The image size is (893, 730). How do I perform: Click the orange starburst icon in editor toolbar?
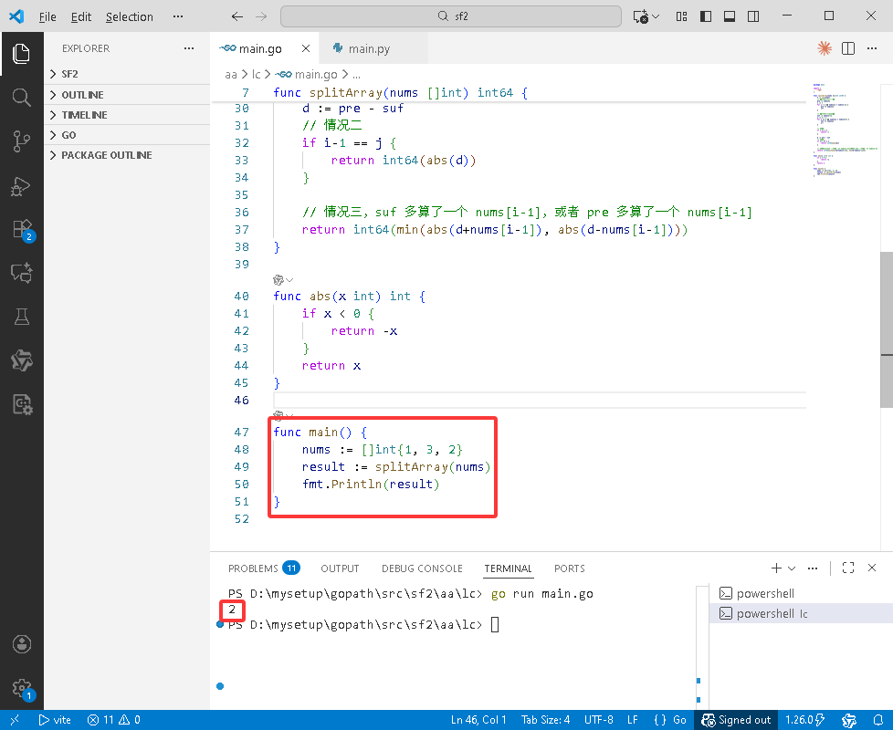click(x=825, y=48)
